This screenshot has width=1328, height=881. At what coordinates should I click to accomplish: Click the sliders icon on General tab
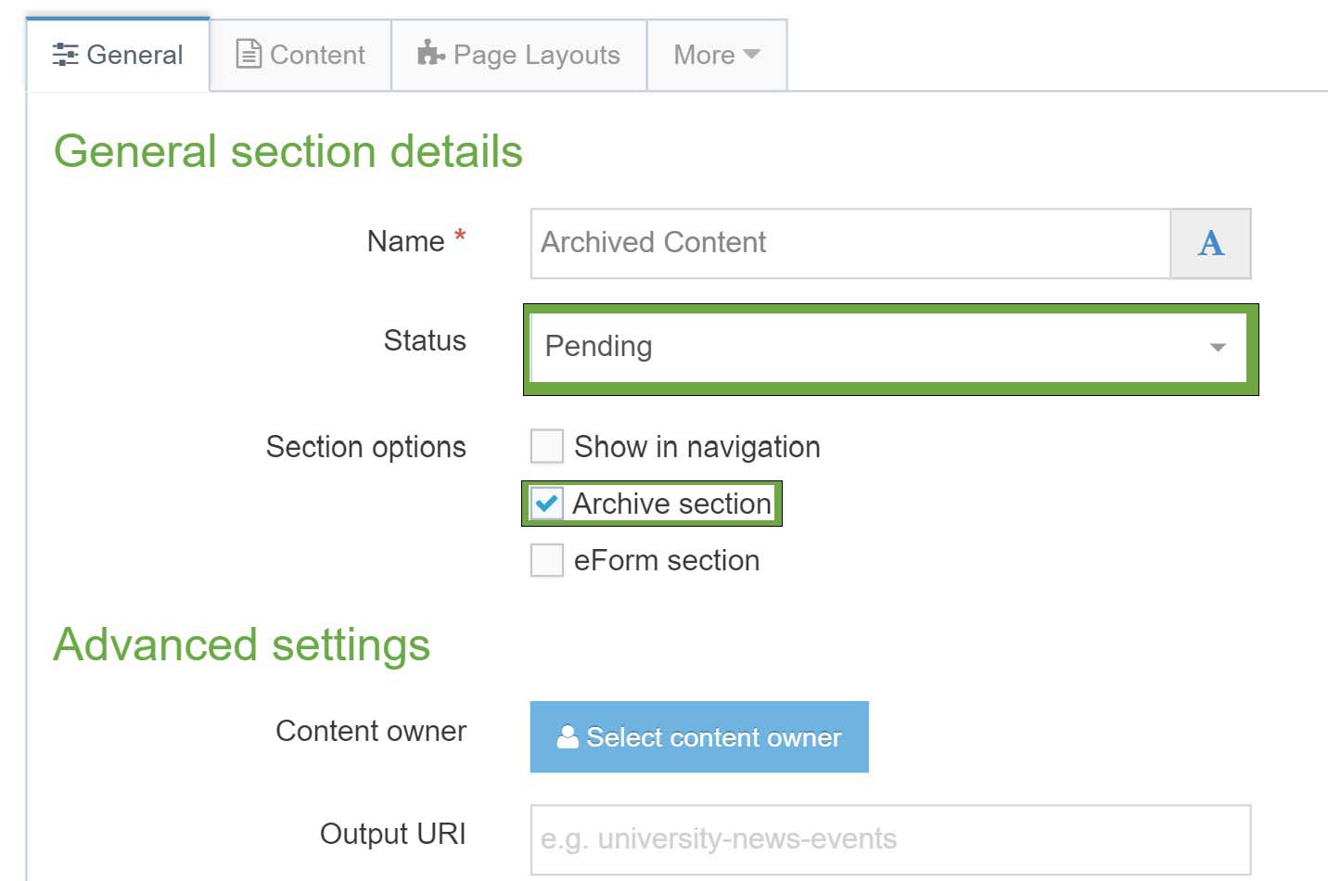65,55
